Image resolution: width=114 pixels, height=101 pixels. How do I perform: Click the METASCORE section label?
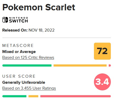tap(18, 46)
